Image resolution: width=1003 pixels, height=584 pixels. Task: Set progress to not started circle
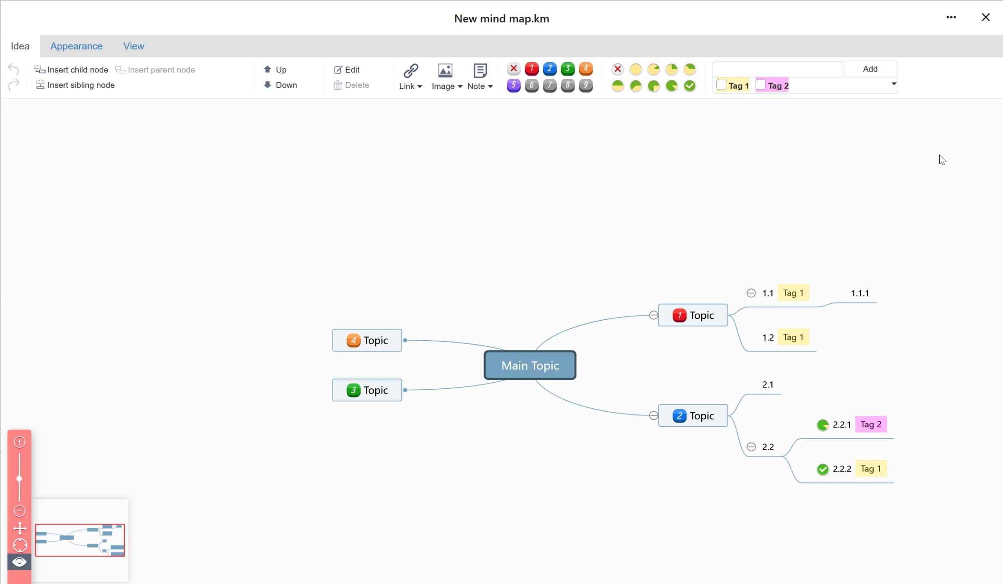636,69
